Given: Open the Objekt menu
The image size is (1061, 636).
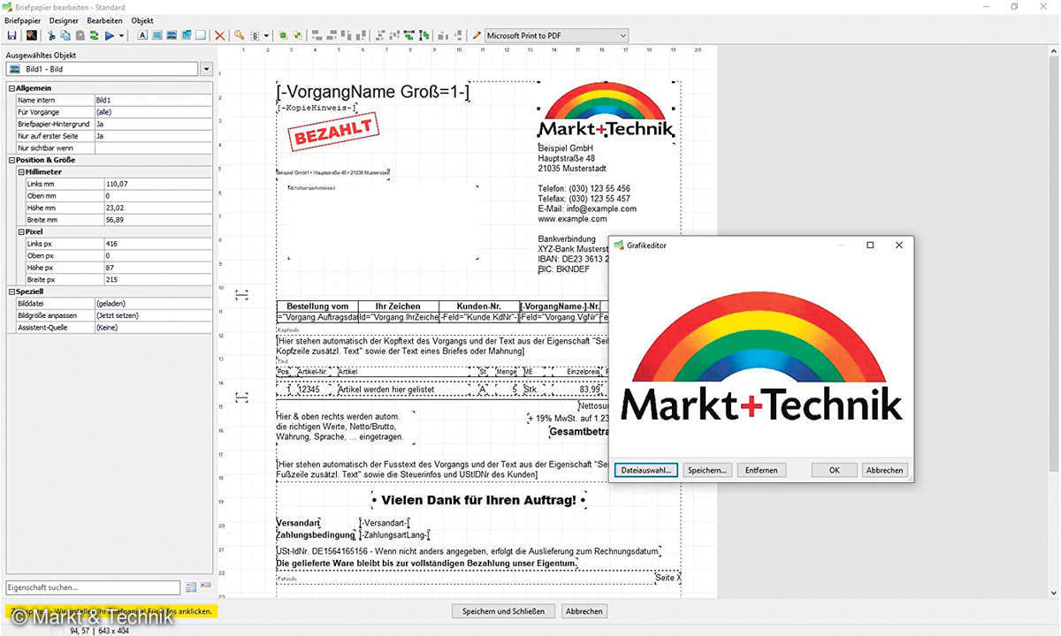Looking at the screenshot, I should click(x=142, y=20).
